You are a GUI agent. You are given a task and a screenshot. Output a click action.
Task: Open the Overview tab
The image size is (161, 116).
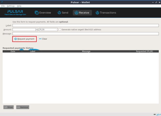(43, 13)
